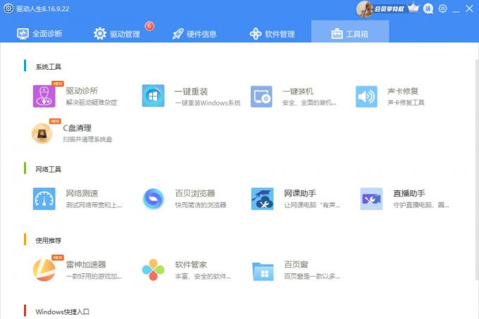Click the 快而简洁的浏览器 description

click(201, 205)
